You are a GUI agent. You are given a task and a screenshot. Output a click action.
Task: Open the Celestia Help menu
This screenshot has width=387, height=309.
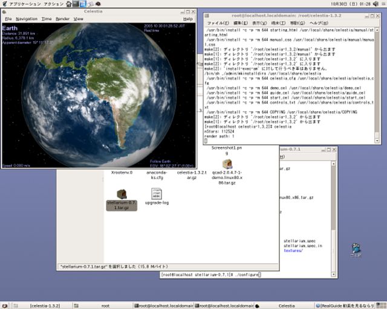(188, 19)
